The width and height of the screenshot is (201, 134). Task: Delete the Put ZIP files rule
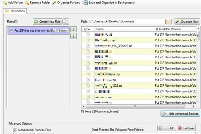tap(63, 31)
